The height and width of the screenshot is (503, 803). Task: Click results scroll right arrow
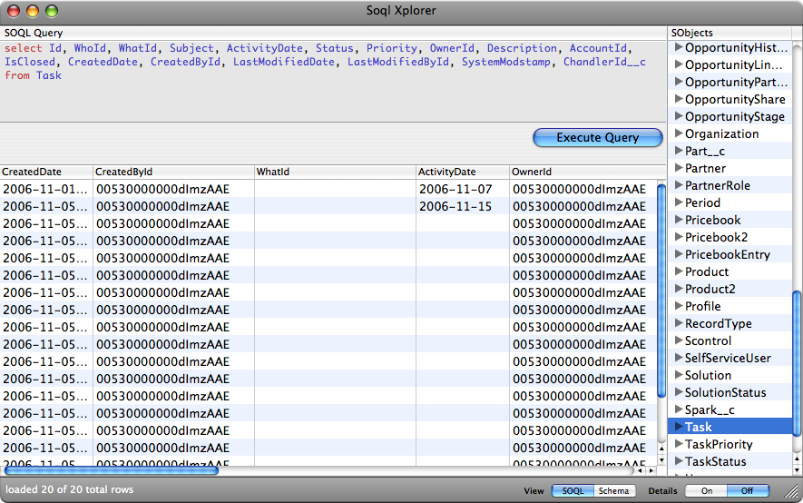pos(651,470)
